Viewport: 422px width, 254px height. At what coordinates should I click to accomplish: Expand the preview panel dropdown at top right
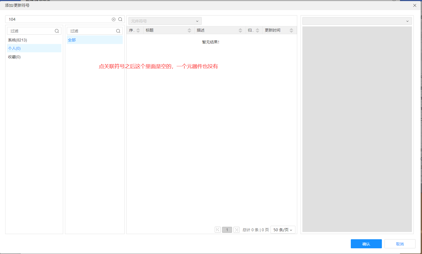tap(357, 21)
